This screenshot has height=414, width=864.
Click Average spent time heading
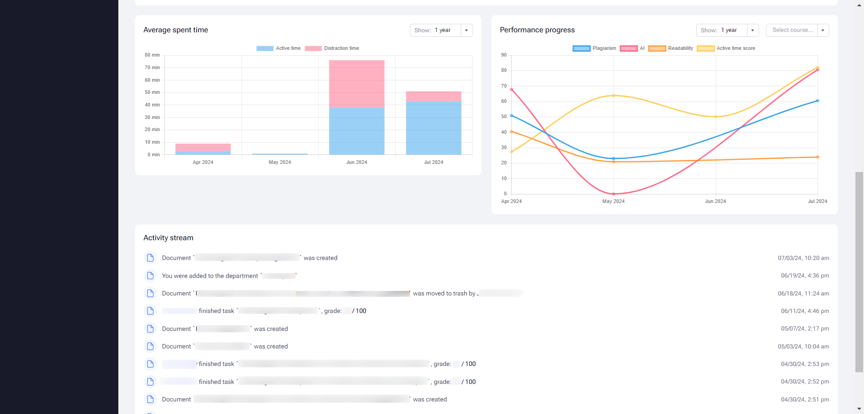click(176, 30)
